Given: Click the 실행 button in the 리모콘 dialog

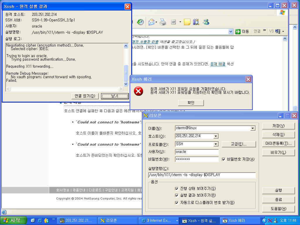Looking at the screenshot, I should (278, 190).
